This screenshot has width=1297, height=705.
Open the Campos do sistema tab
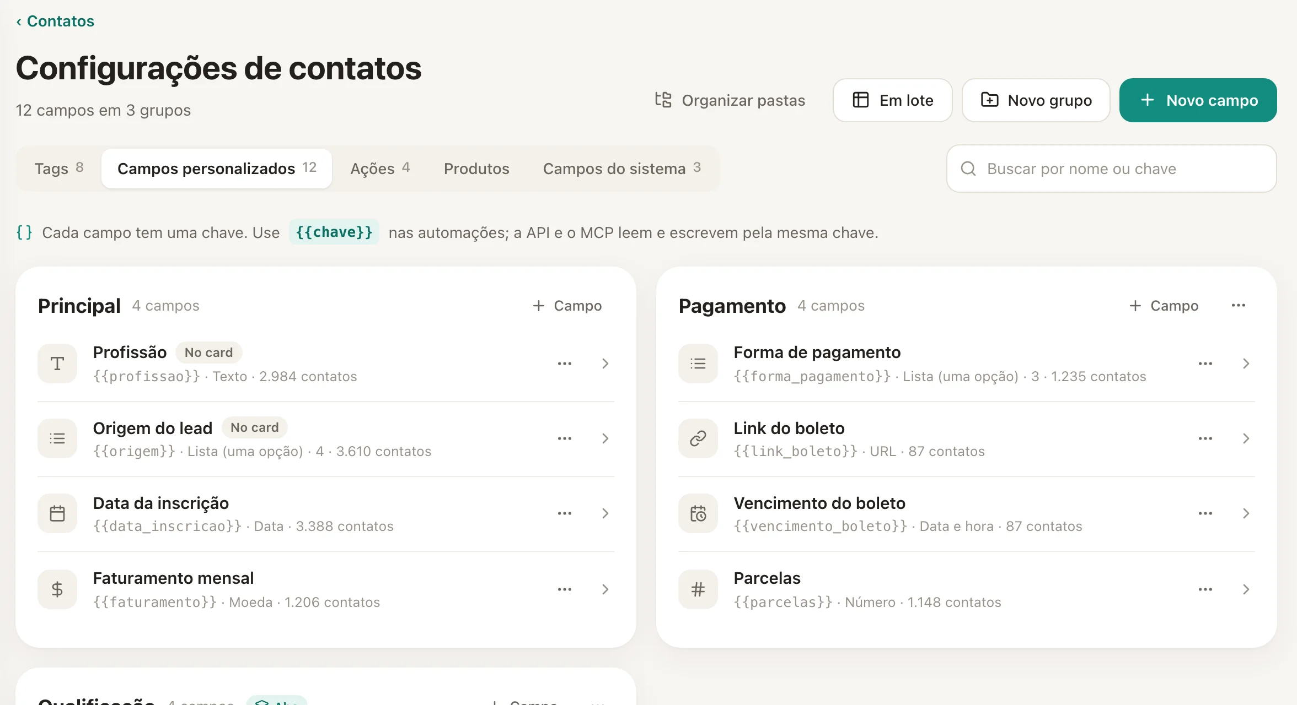(621, 169)
